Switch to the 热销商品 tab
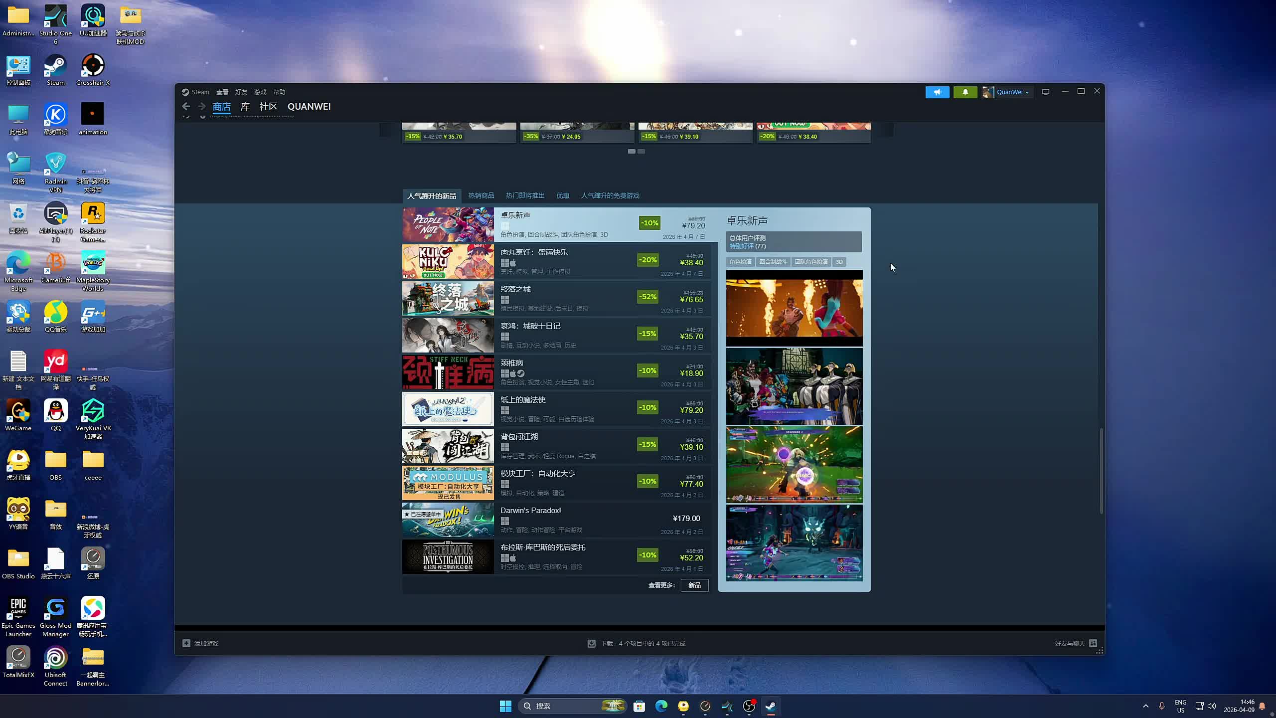The height and width of the screenshot is (718, 1276). 481,195
